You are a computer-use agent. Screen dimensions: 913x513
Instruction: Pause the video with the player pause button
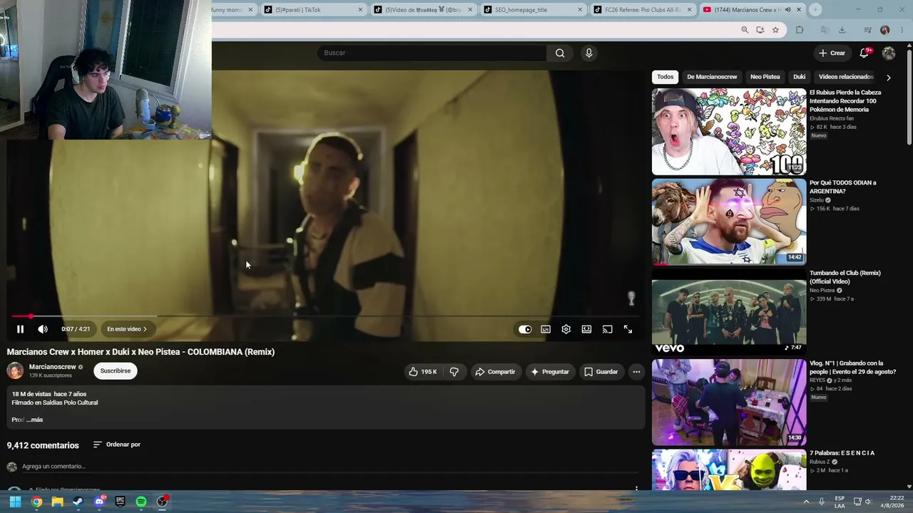[20, 329]
